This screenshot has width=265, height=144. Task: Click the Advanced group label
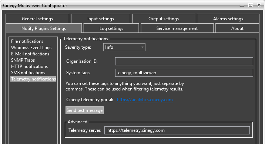pyautogui.click(x=77, y=122)
